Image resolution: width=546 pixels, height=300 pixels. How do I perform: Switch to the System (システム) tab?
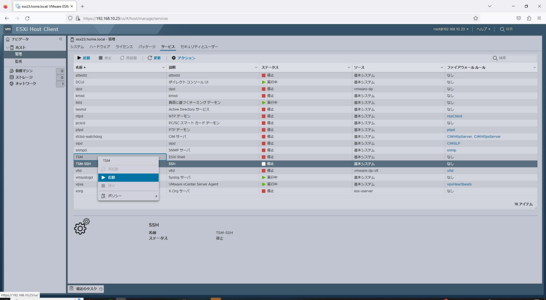[x=77, y=47]
